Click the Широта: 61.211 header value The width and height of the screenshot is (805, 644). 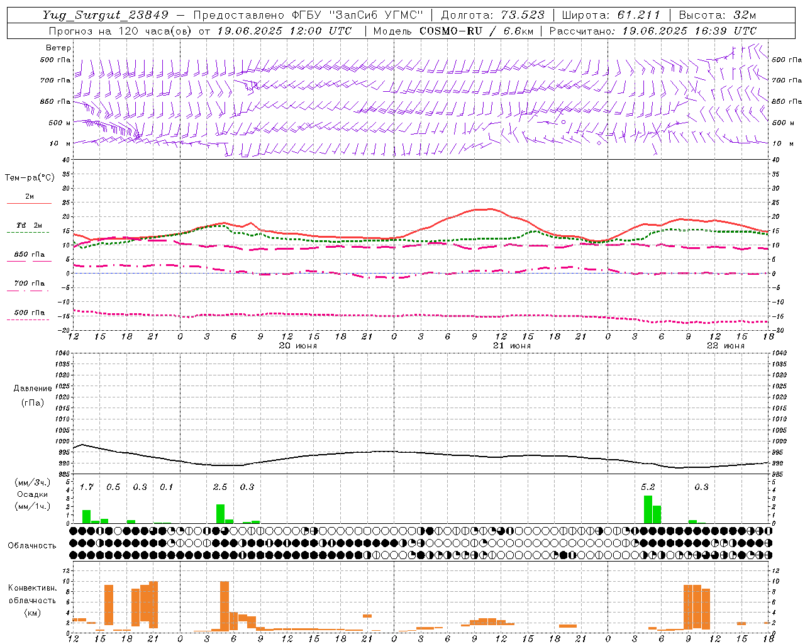pos(611,15)
